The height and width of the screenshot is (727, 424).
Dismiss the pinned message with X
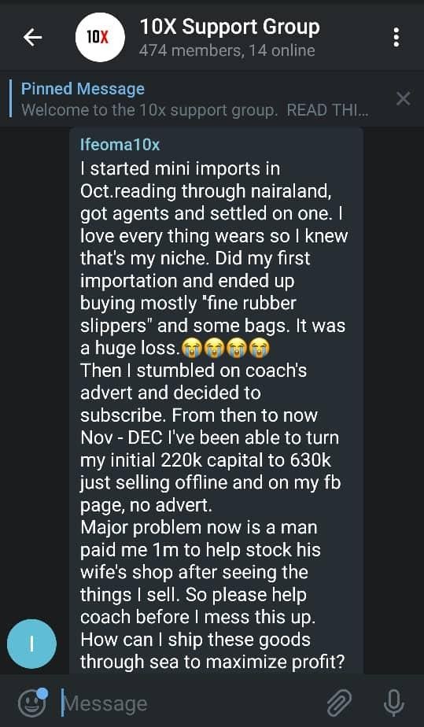[x=403, y=99]
